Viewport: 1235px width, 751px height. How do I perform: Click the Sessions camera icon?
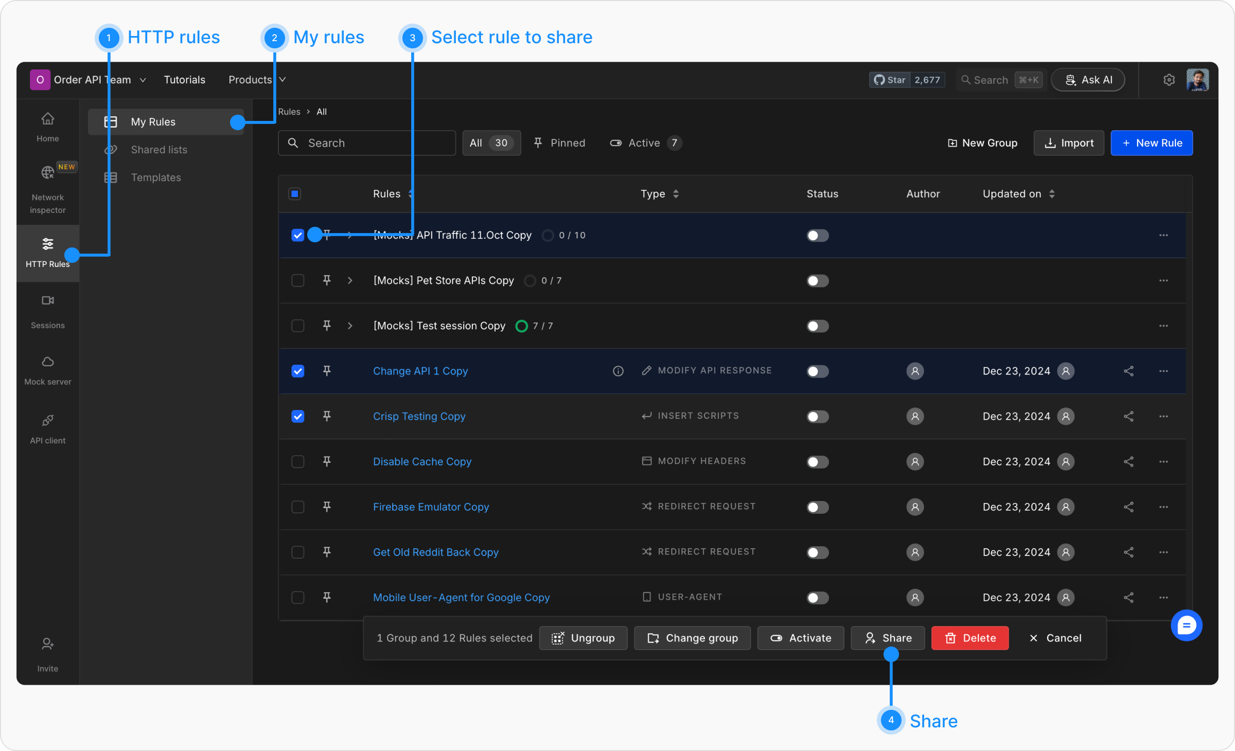[47, 301]
